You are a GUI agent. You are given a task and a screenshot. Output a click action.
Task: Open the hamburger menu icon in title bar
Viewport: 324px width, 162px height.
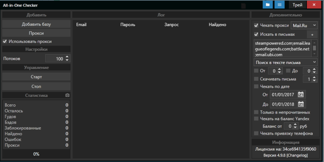[279, 5]
